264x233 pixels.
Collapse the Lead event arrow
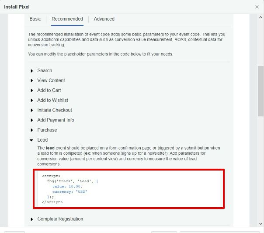point(31,140)
